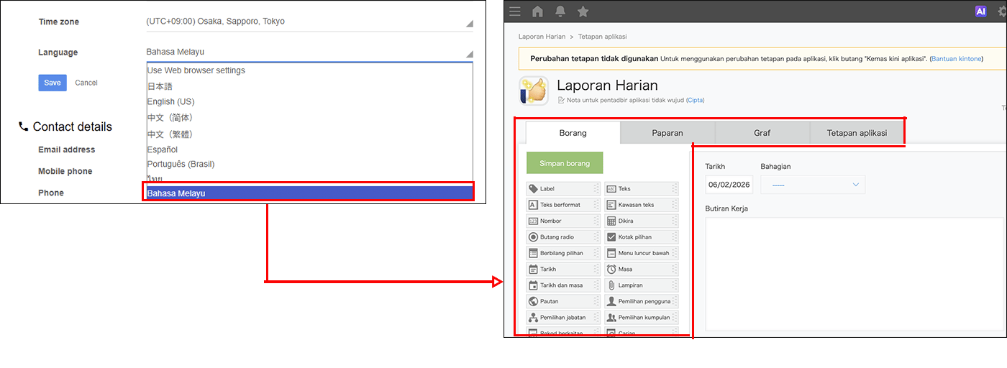1007x368 pixels.
Task: Open the Time zone dropdown
Action: coord(309,22)
